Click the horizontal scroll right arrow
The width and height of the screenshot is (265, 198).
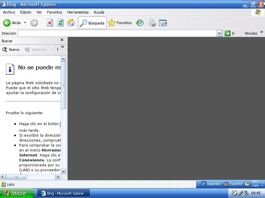(58, 177)
